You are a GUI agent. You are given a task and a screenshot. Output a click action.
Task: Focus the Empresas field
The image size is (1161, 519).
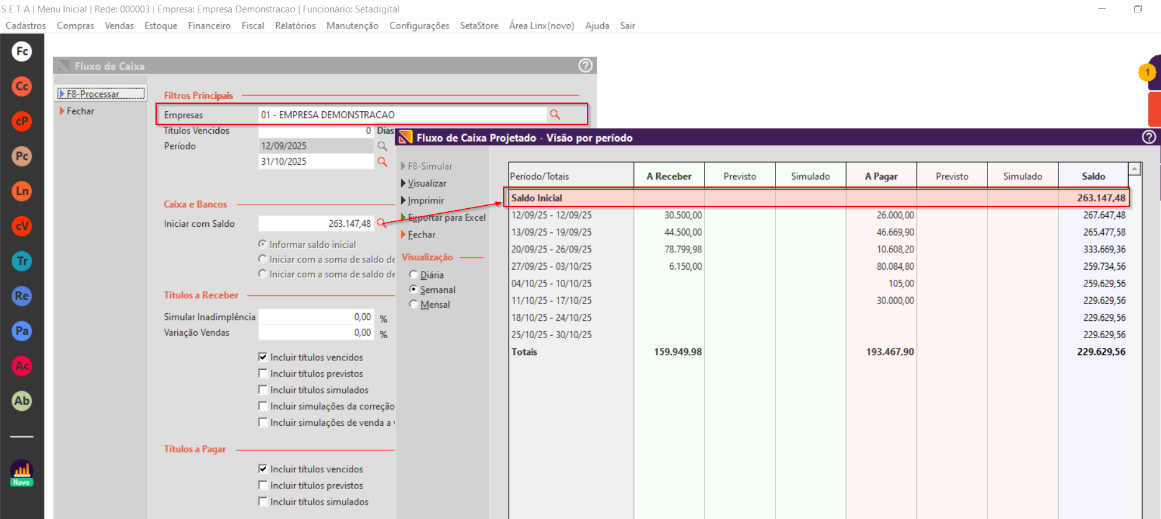tap(402, 114)
